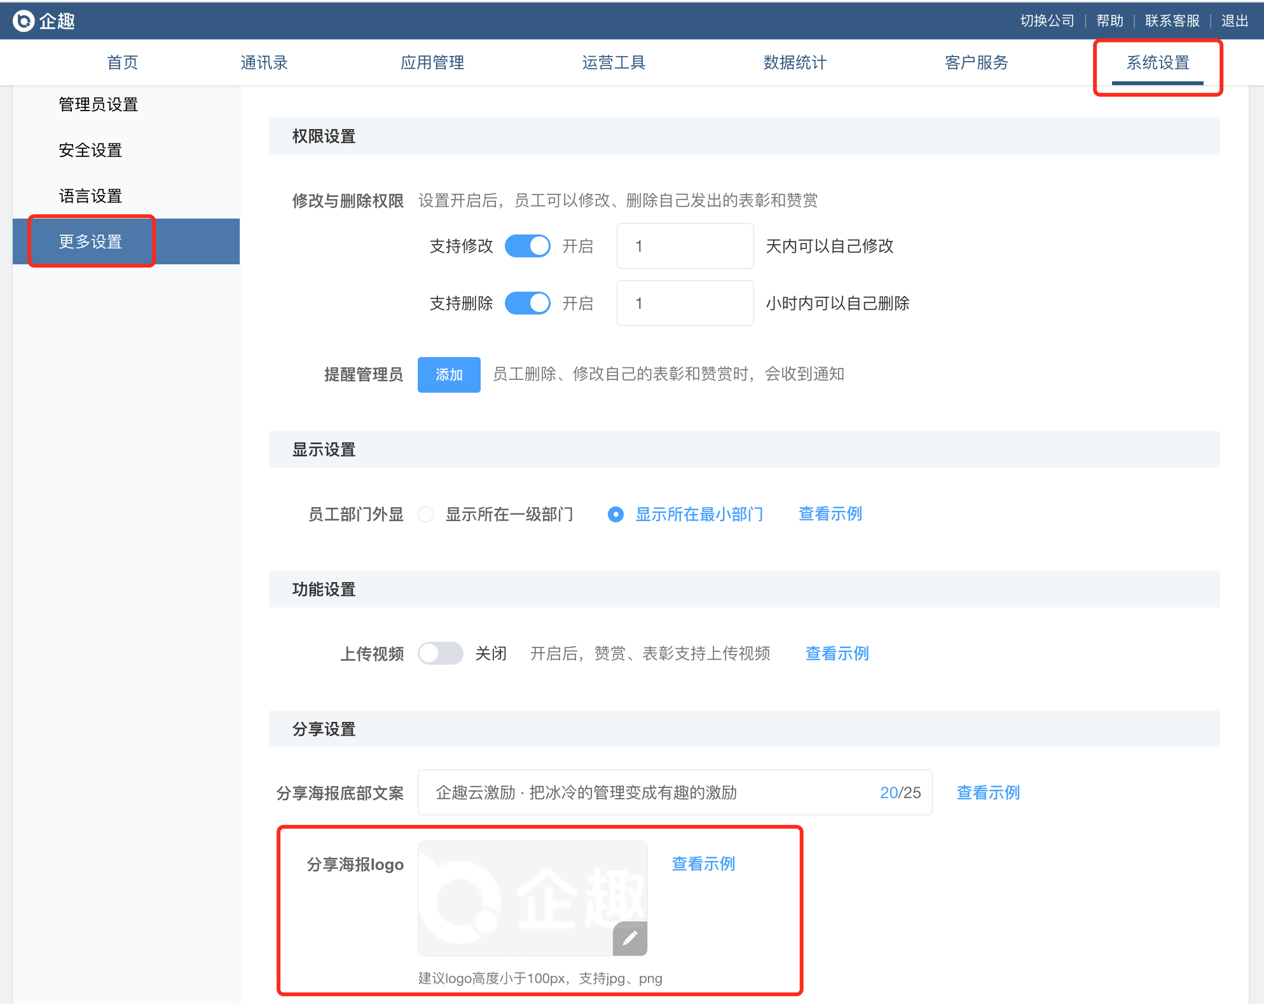
Task: Click 切换公司 in top bar
Action: coord(1047,21)
